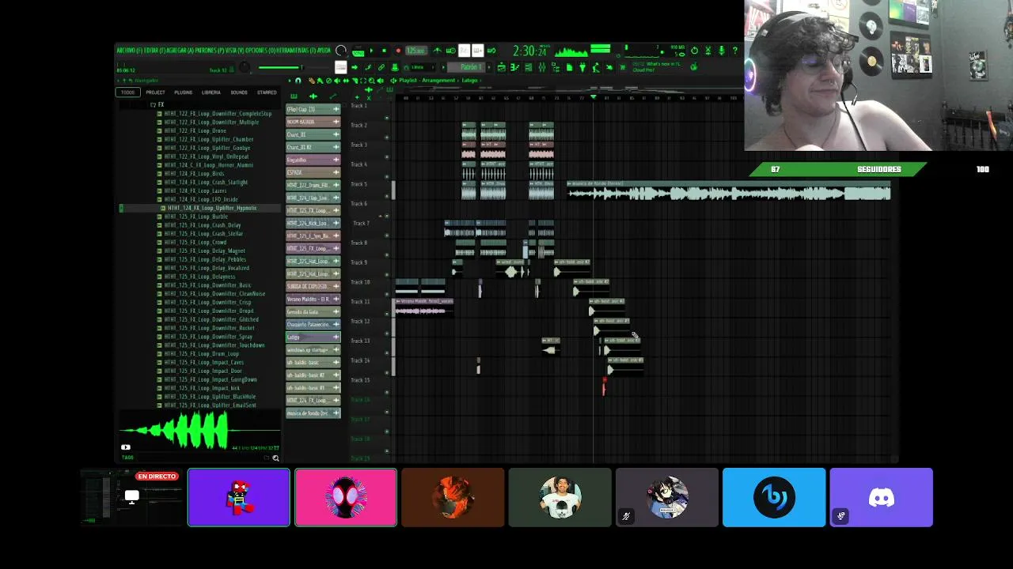The height and width of the screenshot is (569, 1013).
Task: Click the question mark help icon
Action: [735, 51]
